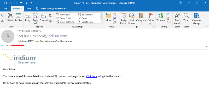Open the Junk dropdown in the Delete group
This screenshot has height=109, width=209.
tap(3, 21)
